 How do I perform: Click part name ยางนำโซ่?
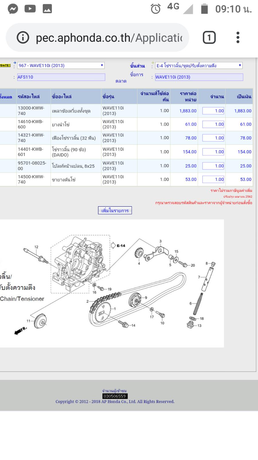tap(61, 124)
